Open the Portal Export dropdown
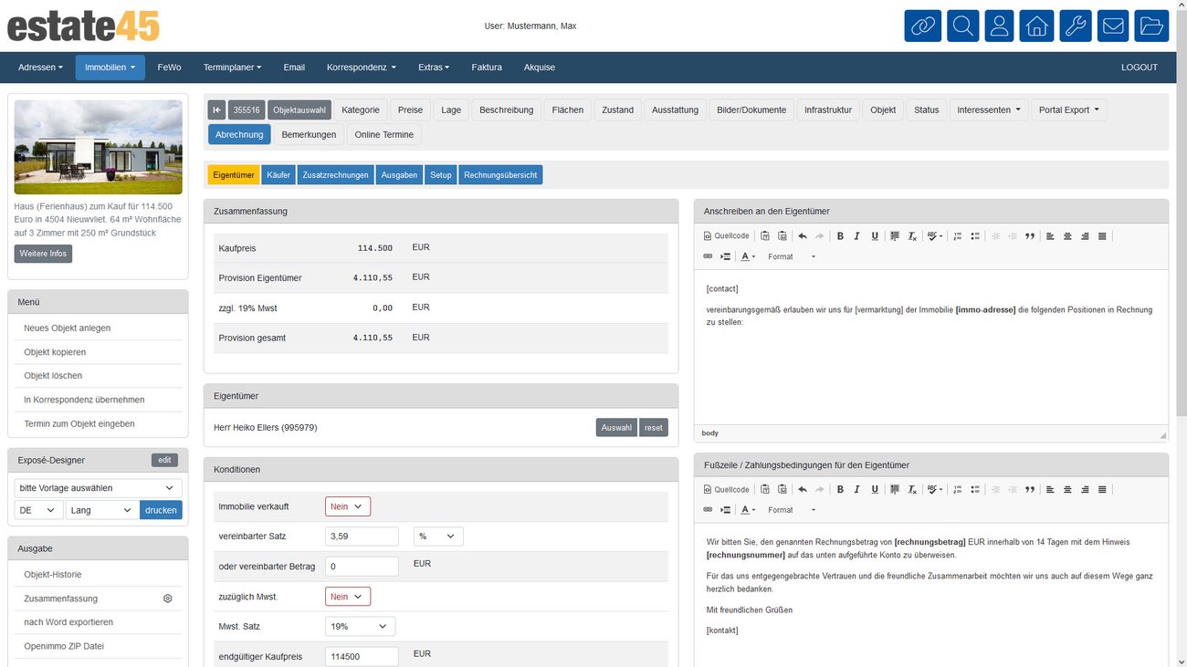 click(x=1068, y=109)
